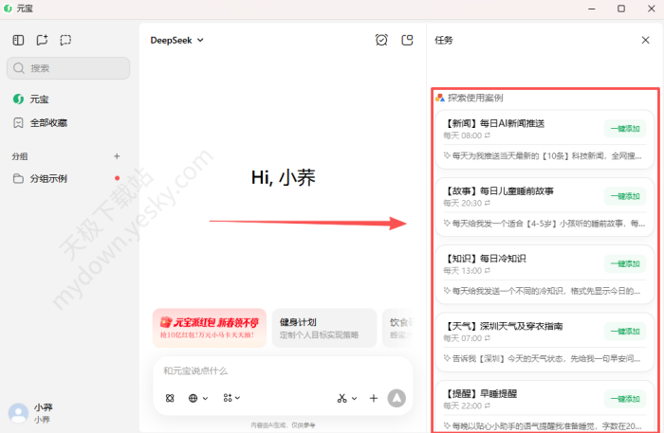This screenshot has height=433, width=664.
Task: Click the deep thinking atom icon
Action: pyautogui.click(x=170, y=398)
